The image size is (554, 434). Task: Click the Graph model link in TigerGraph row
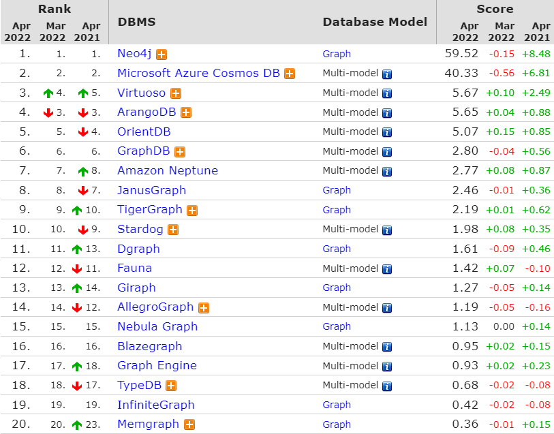tap(337, 210)
